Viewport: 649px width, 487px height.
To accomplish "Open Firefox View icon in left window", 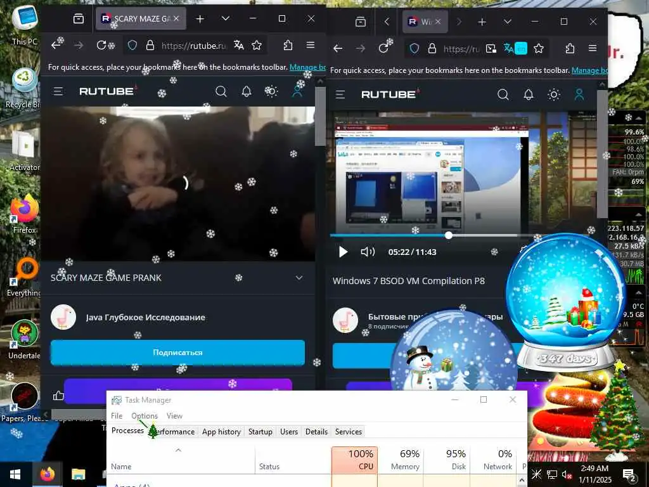I will click(78, 18).
